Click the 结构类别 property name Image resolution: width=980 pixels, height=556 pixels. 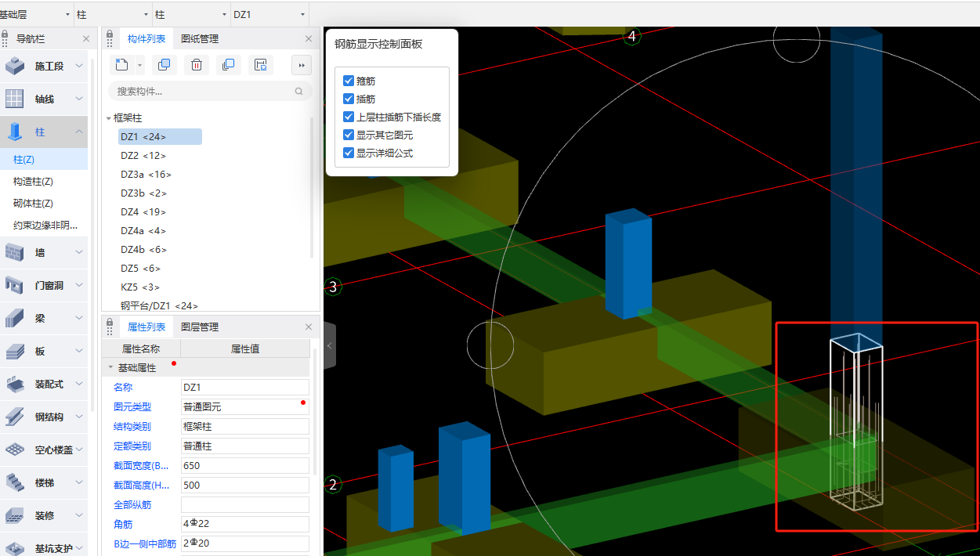(132, 427)
